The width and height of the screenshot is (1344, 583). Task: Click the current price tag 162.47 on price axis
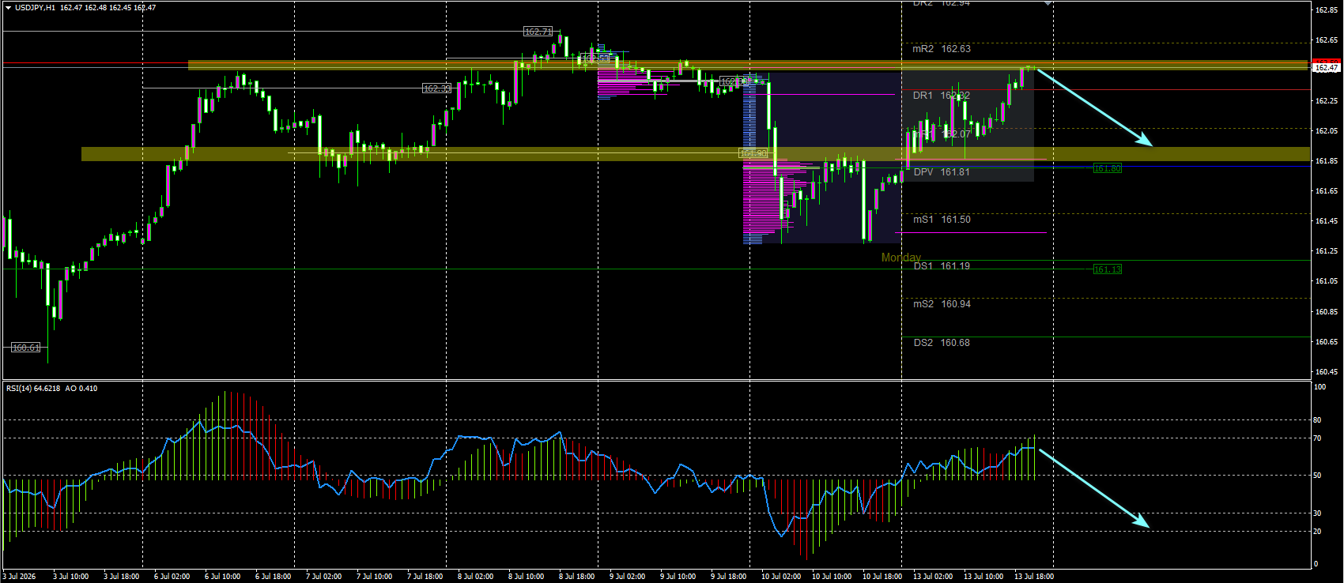1327,68
